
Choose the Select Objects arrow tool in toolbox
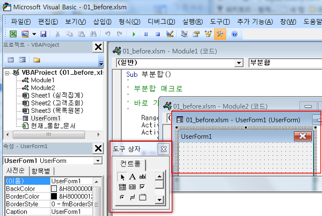click(122, 177)
